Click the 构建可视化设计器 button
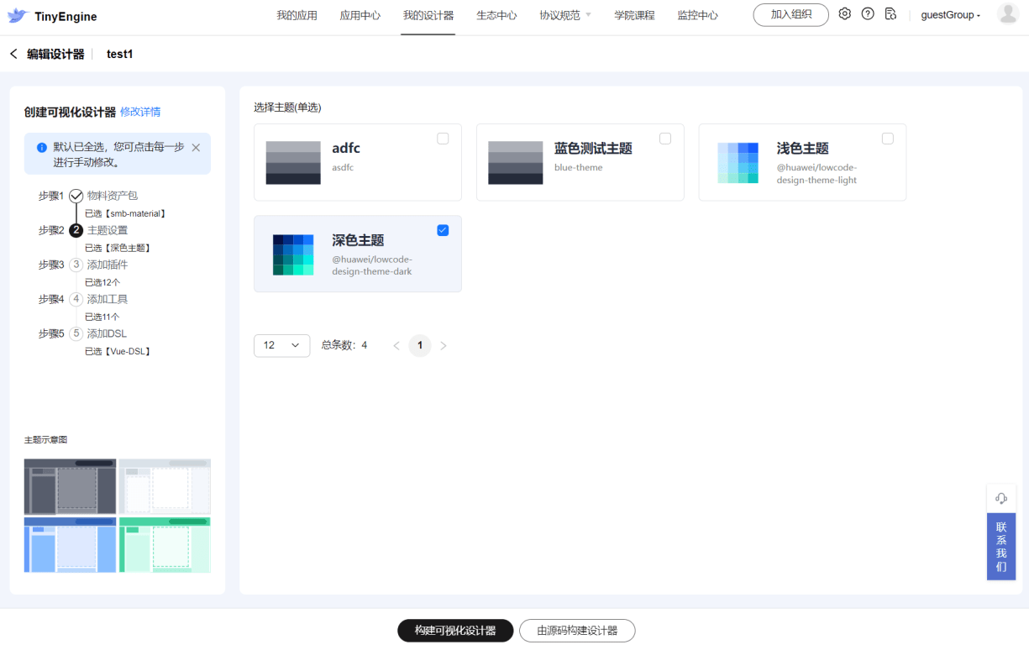 (x=455, y=631)
